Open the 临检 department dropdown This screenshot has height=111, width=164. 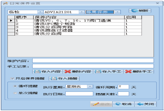click(x=40, y=12)
